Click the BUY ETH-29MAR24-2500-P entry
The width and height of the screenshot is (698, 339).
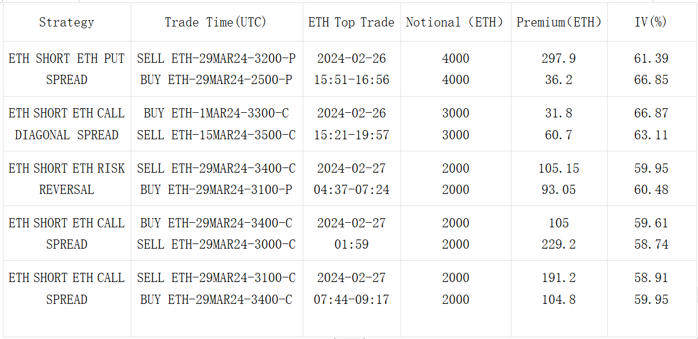216,80
